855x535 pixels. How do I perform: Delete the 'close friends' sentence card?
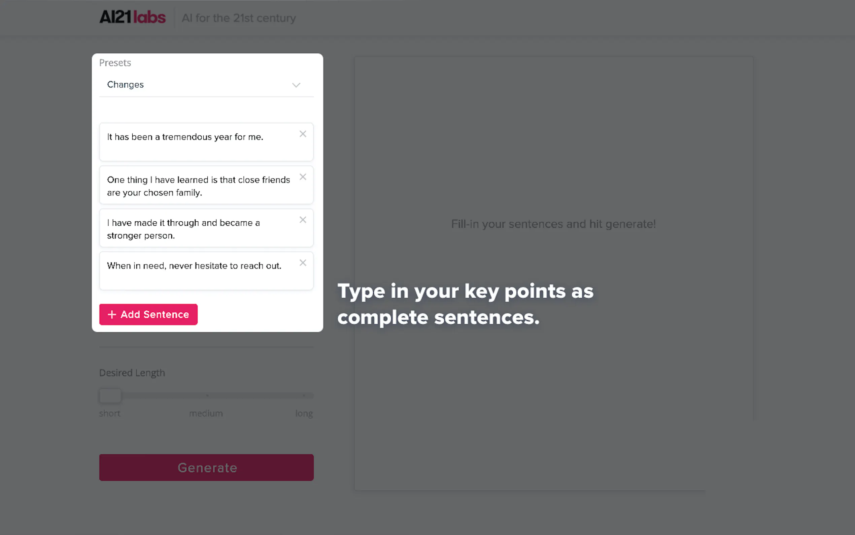pyautogui.click(x=303, y=177)
